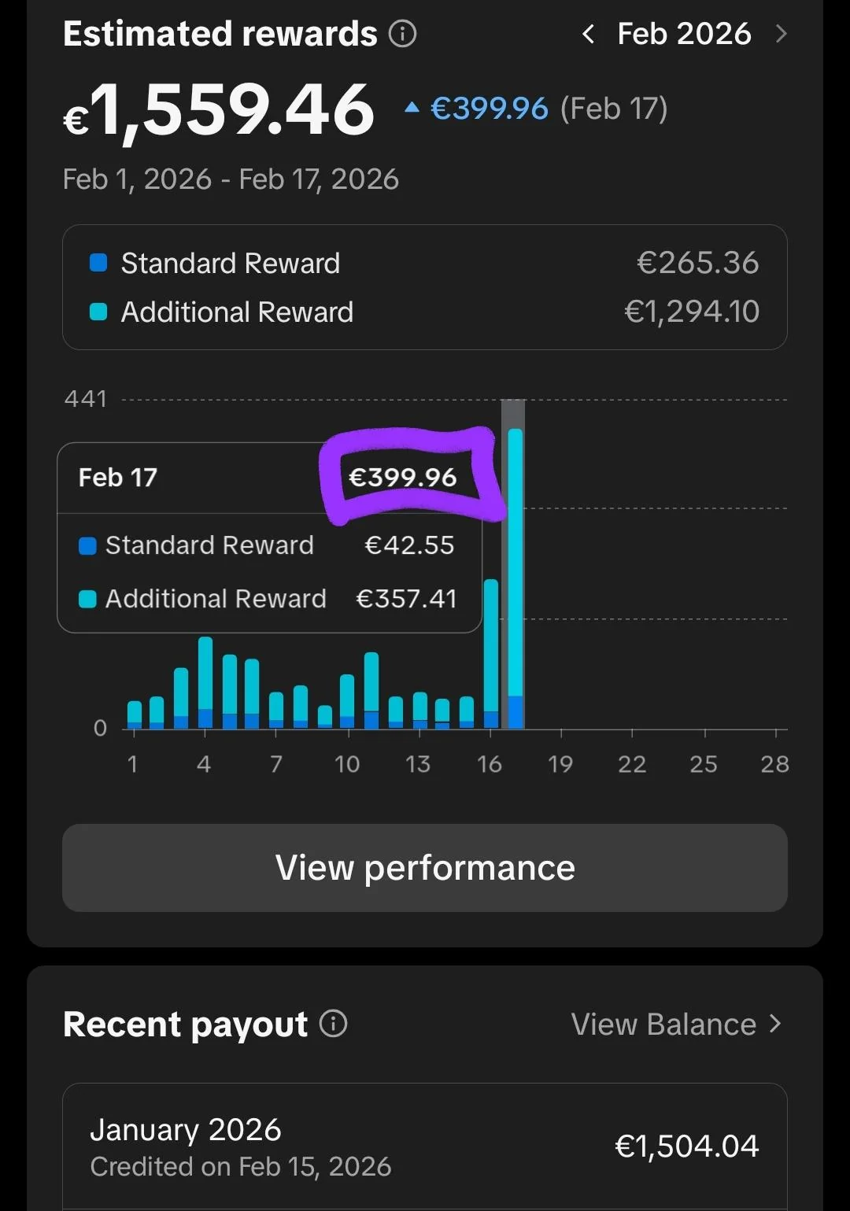The image size is (850, 1211).
Task: Open Estimated rewards info icon
Action: click(402, 34)
